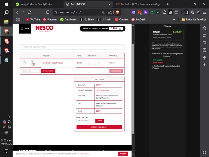Open the YouTube bookmark
The image size is (209, 157).
click(x=33, y=20)
